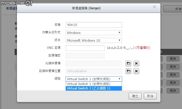Collapse the 網路 dropdown

coord(94,79)
